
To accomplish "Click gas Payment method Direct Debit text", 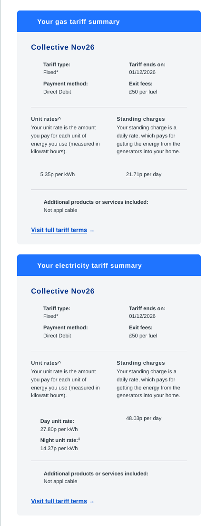I will (x=57, y=92).
